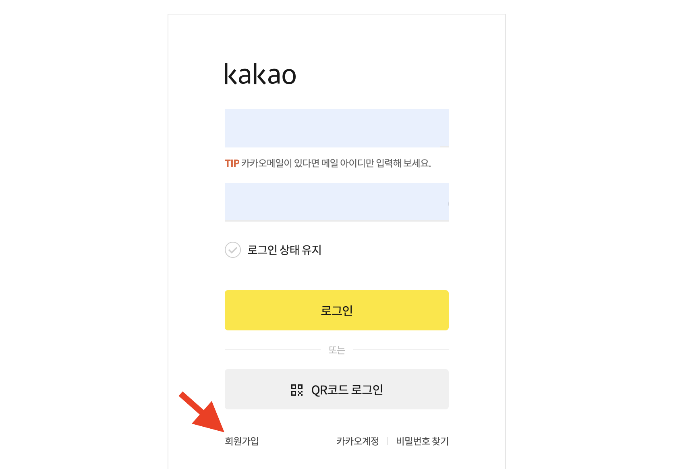Start login by clicking 로그인
684x469 pixels.
coord(336,310)
